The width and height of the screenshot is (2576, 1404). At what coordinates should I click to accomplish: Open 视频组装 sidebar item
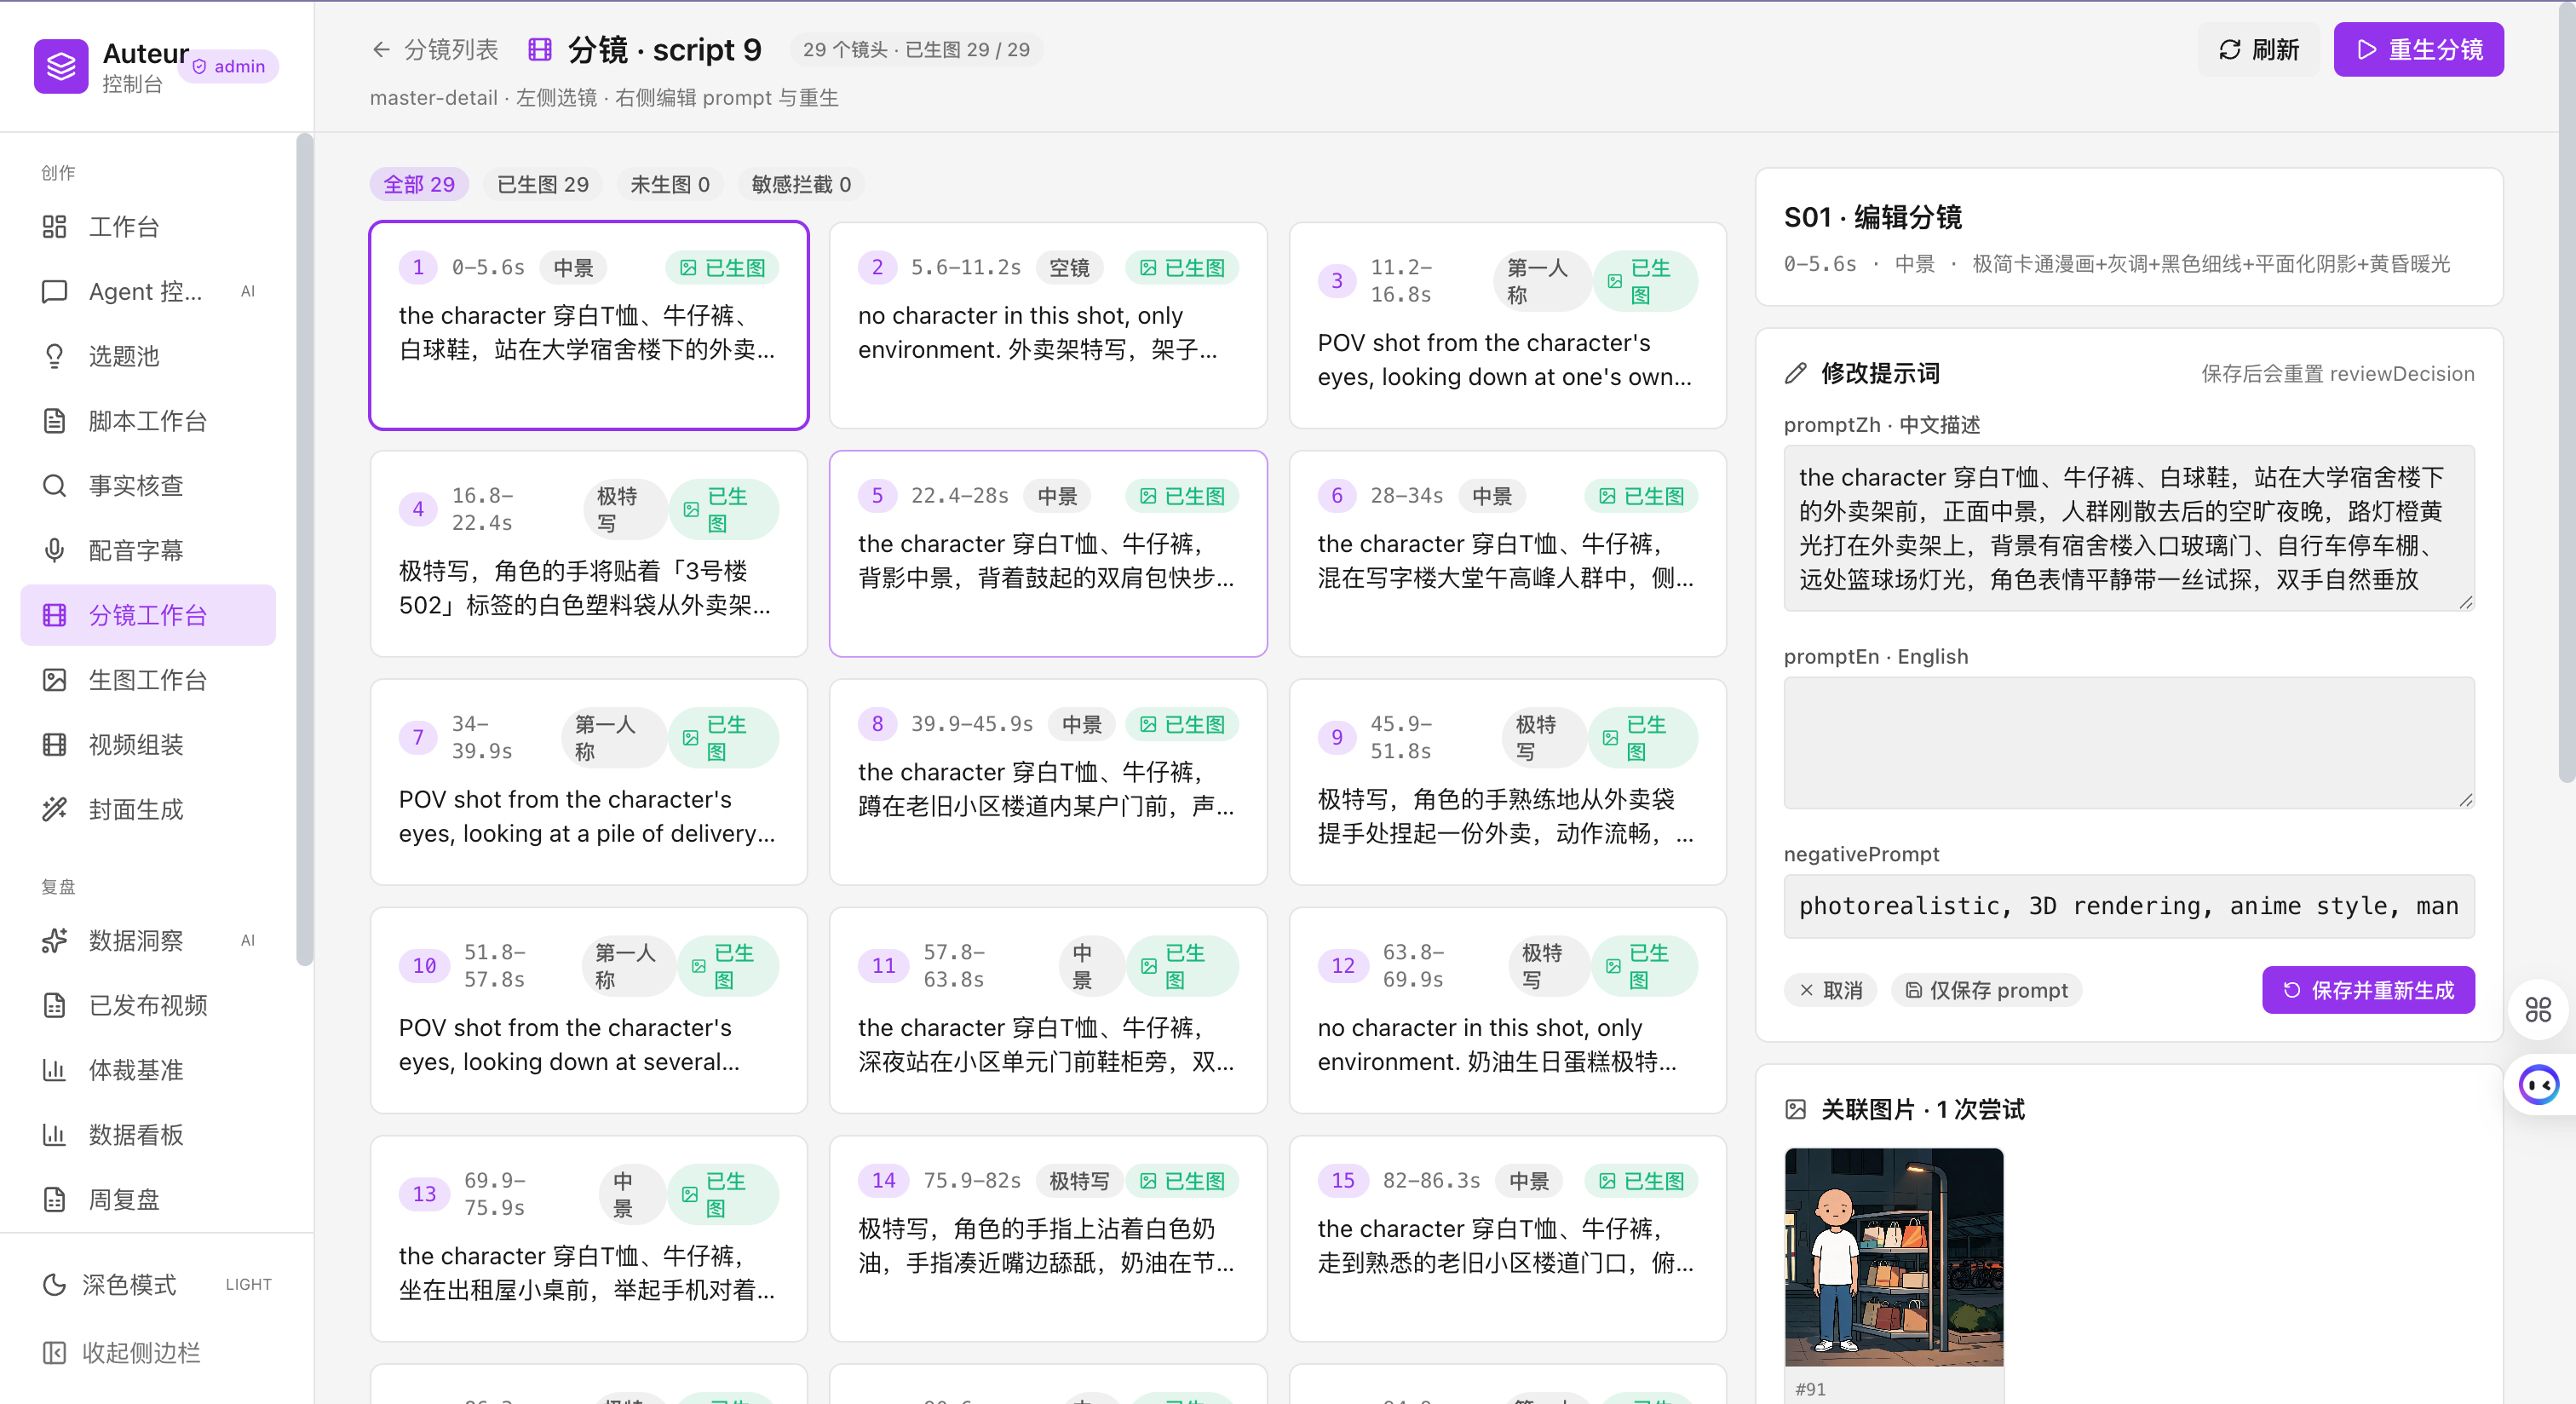point(148,745)
